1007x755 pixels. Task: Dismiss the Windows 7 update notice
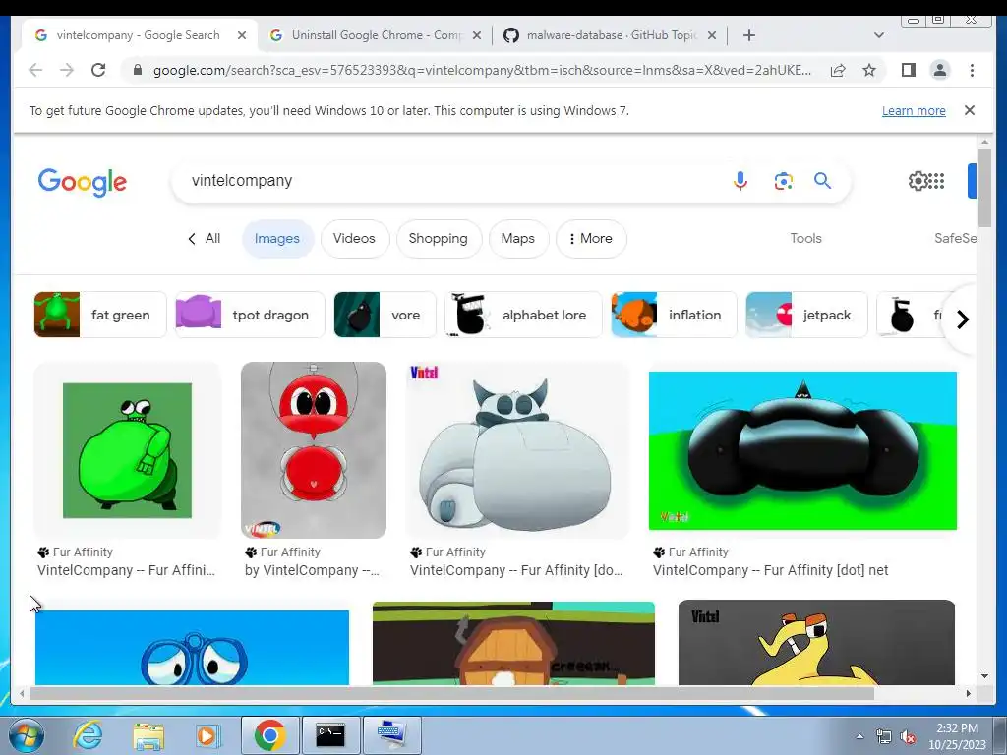coord(969,110)
